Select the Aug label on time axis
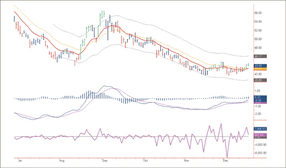This screenshot has width=286, height=168. pyautogui.click(x=62, y=161)
